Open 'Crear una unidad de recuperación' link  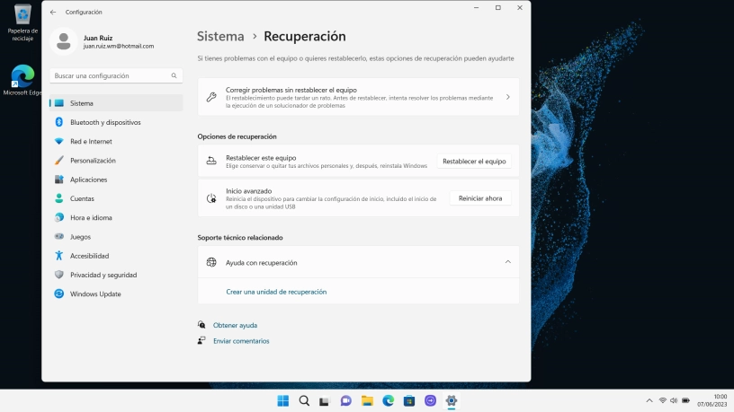coord(276,292)
